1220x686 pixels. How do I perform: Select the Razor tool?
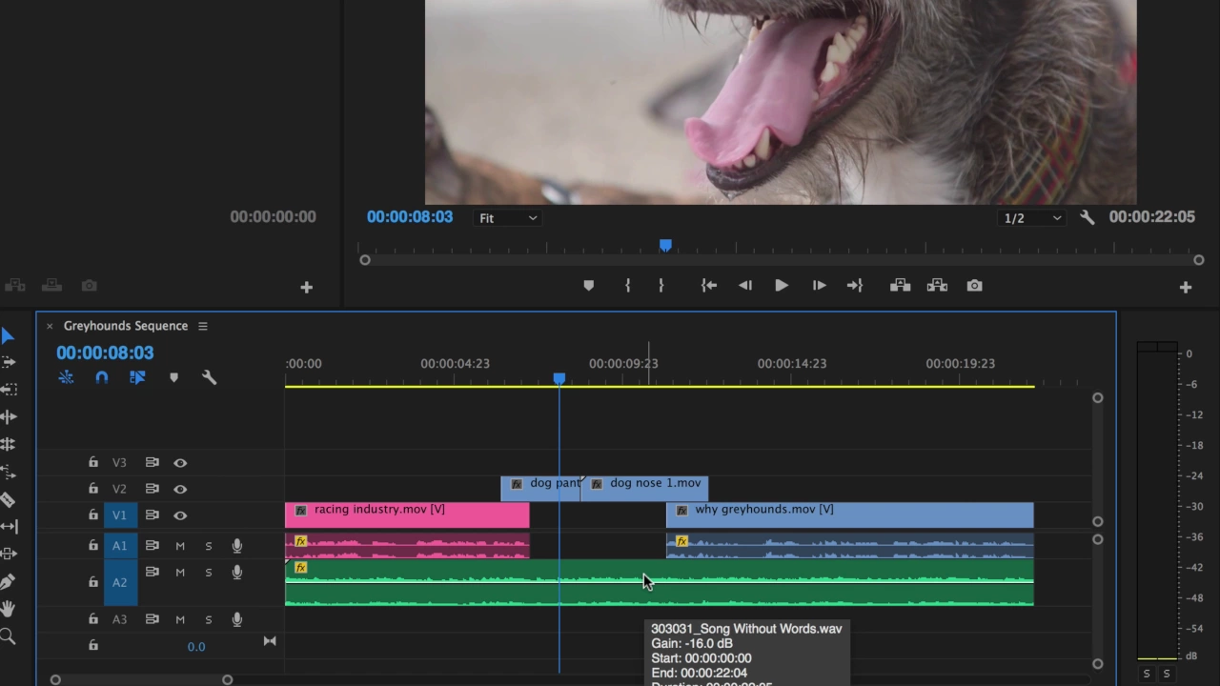pyautogui.click(x=9, y=499)
